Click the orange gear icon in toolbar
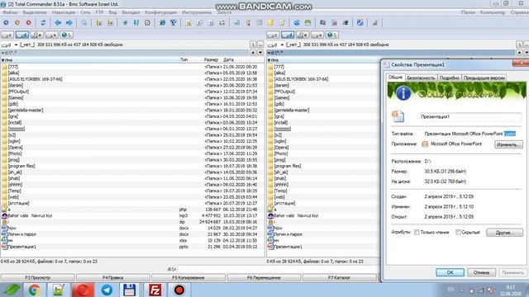 coord(17,22)
